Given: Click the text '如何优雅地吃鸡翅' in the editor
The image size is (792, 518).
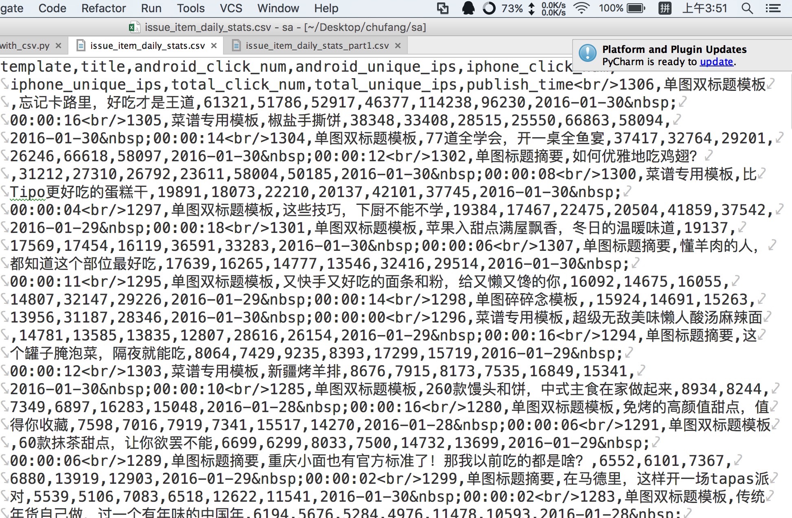Looking at the screenshot, I should coord(630,156).
